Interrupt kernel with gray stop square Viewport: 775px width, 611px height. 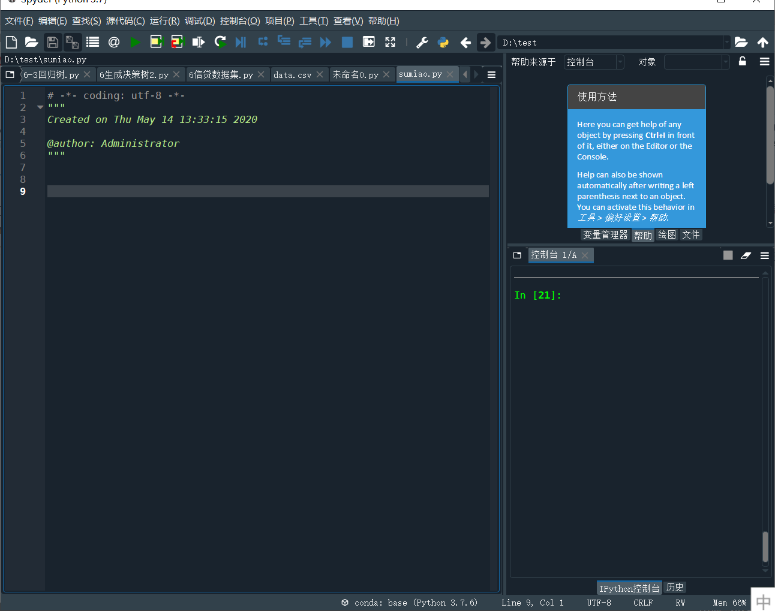[x=728, y=255]
